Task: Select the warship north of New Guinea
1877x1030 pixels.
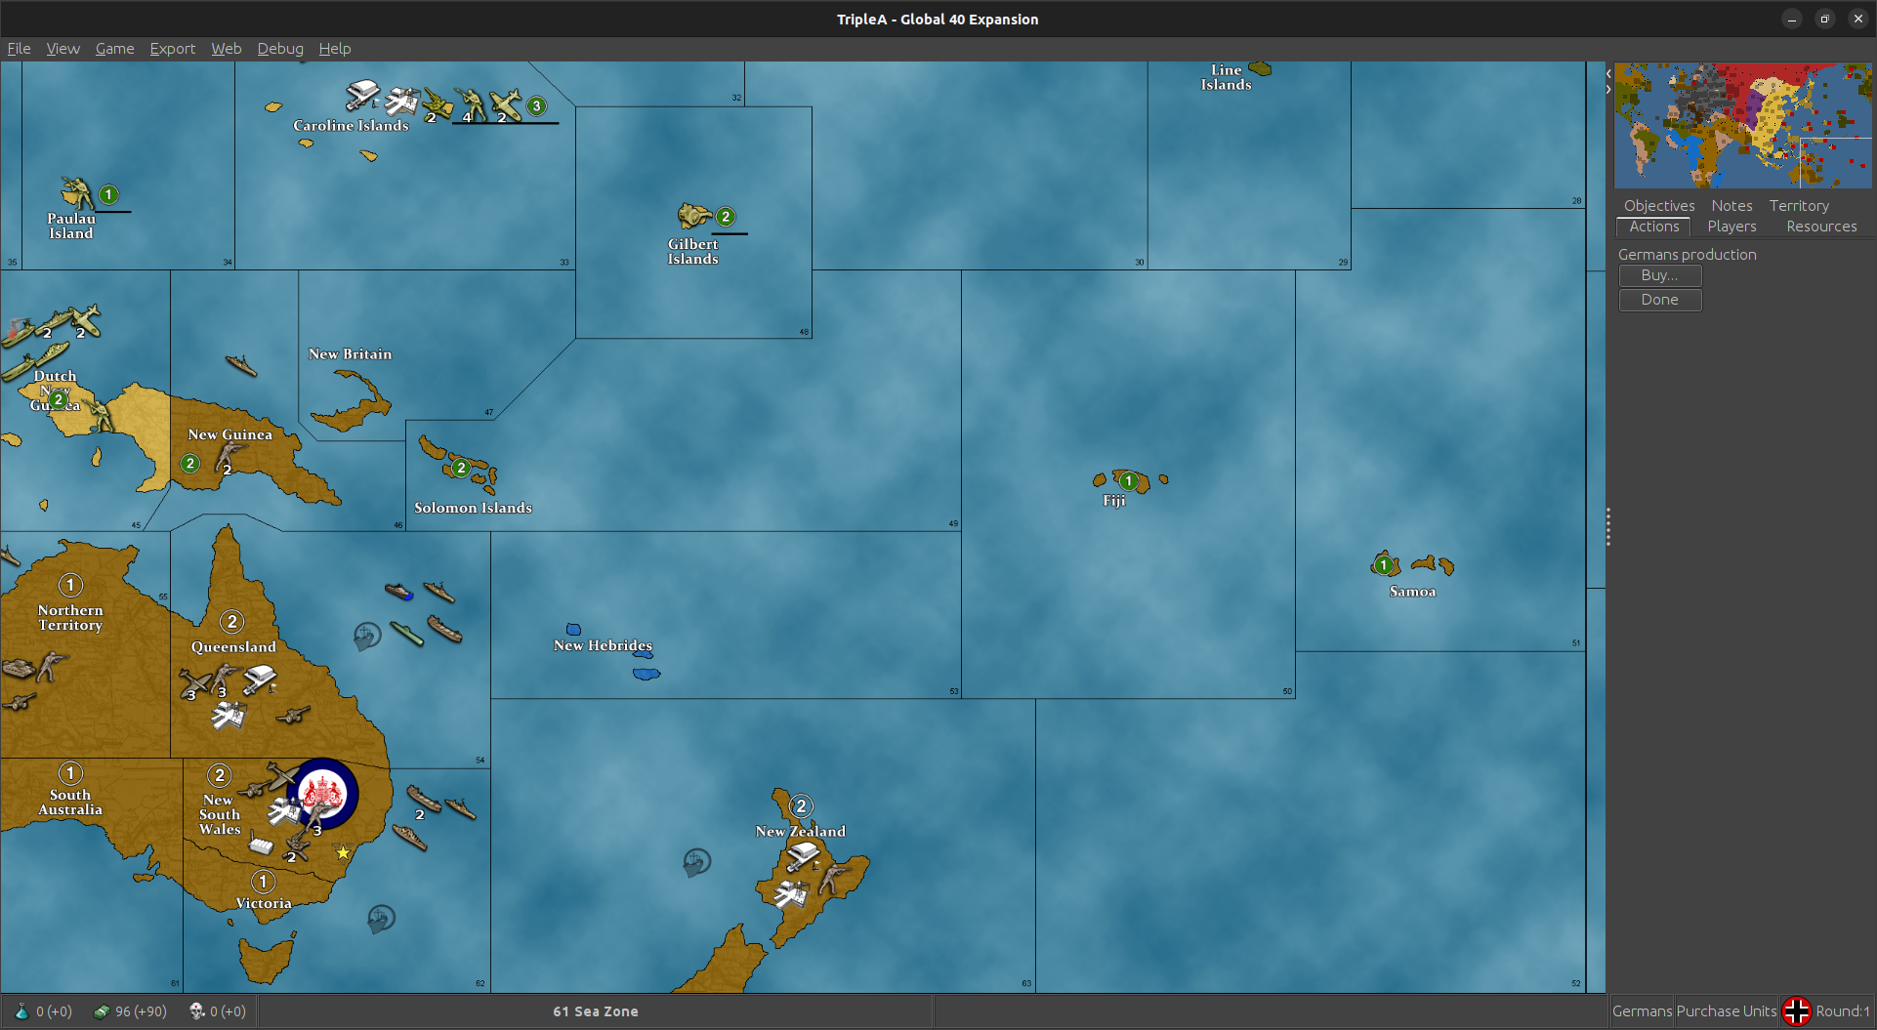Action: (240, 366)
